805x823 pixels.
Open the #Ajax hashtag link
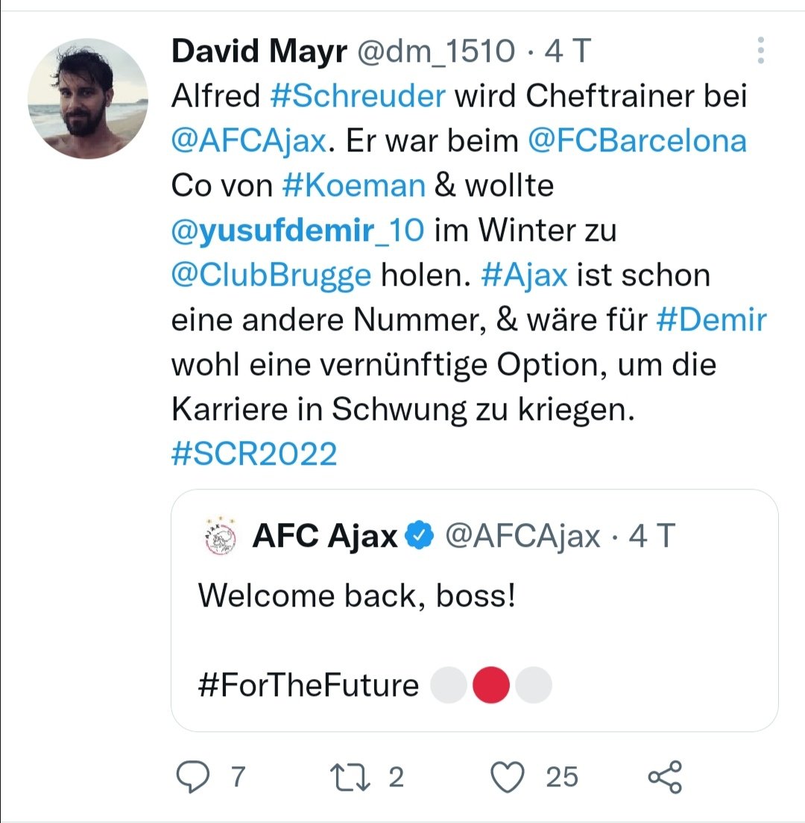524,275
